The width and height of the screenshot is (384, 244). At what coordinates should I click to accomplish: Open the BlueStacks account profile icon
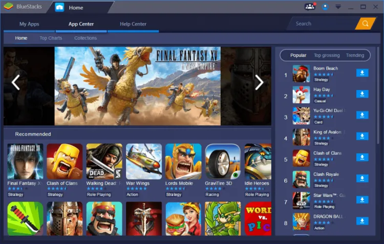[x=325, y=7]
